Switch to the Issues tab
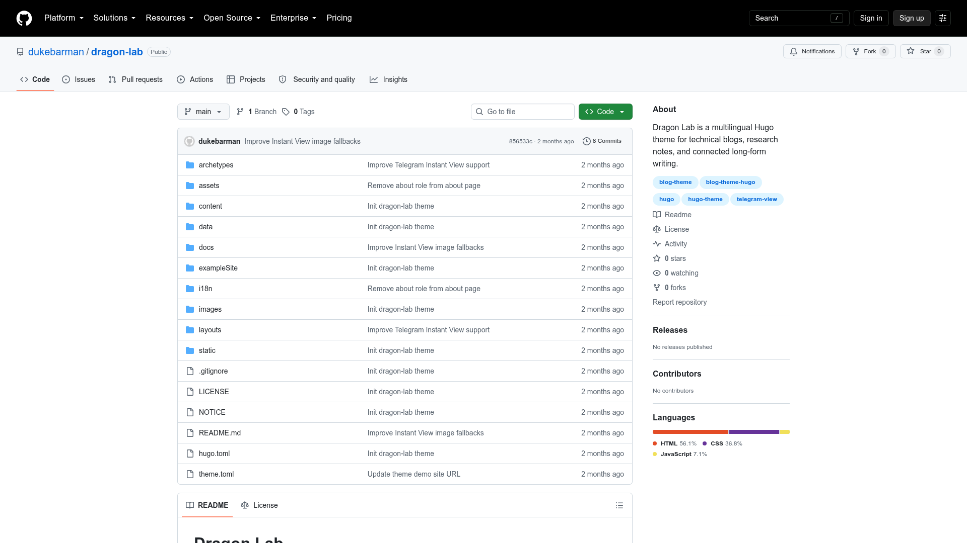This screenshot has height=543, width=967. coord(79,79)
